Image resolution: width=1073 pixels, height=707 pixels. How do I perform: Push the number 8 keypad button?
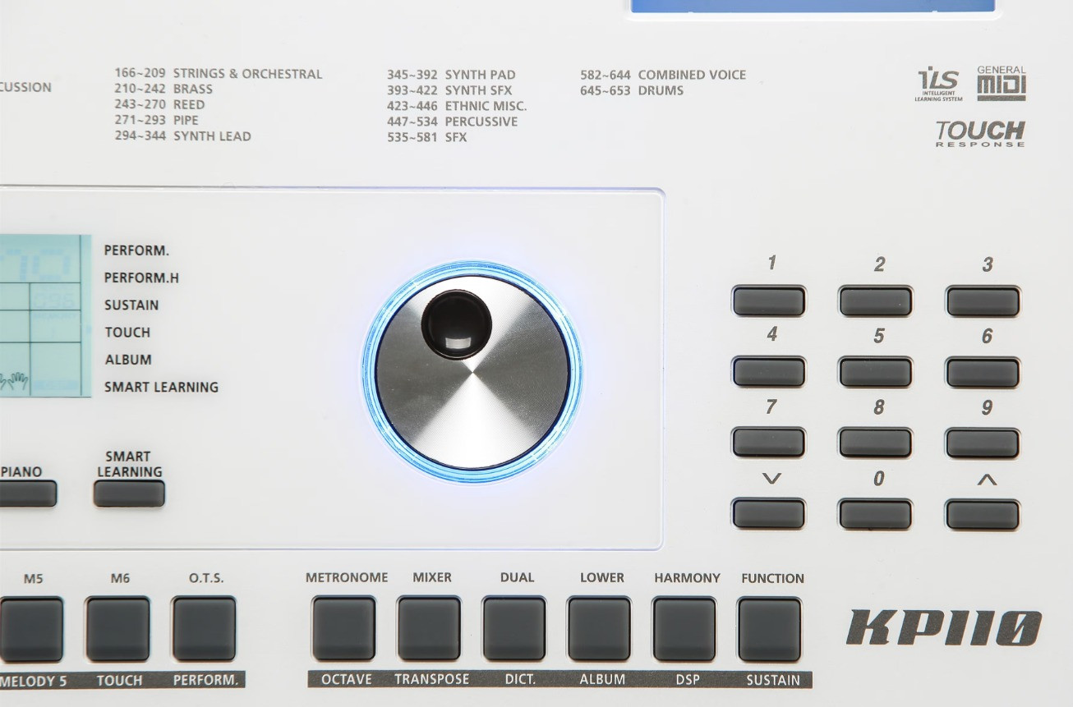click(876, 443)
